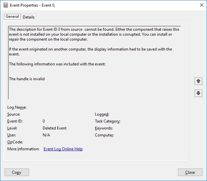Click 'The following information was included' line
Viewport: 207px width, 181px height.
coord(57,64)
